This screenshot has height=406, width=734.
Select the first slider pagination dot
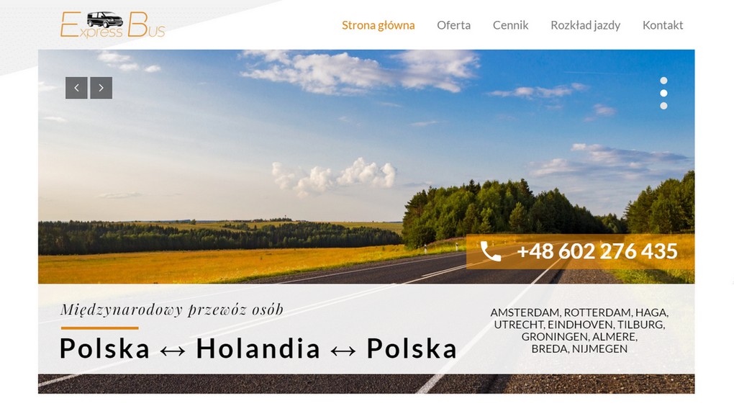pos(663,81)
